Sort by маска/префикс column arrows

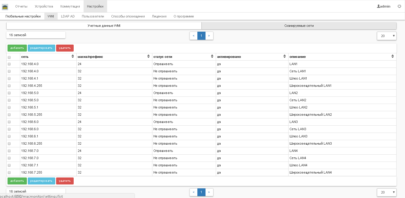click(x=148, y=57)
